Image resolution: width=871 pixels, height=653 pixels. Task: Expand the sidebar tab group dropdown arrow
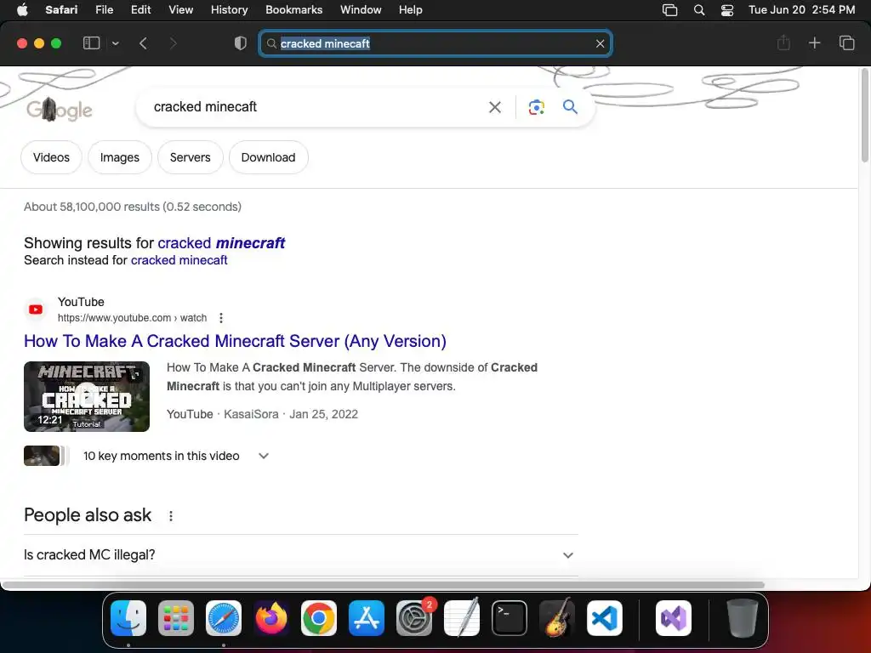point(115,43)
